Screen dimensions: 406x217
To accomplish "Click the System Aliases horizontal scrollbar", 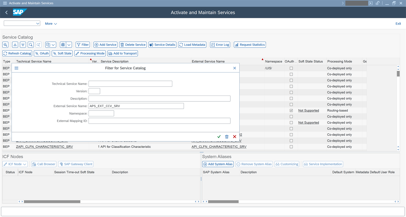I will point(223,201).
